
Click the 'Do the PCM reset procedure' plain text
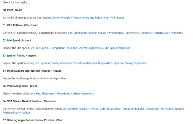pos(19,17)
